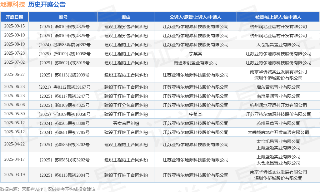Screen dimensions: 320x192
Task: Click 上海盛姬实业有限公司 in the 2025-04-22 row
Action: [278, 148]
